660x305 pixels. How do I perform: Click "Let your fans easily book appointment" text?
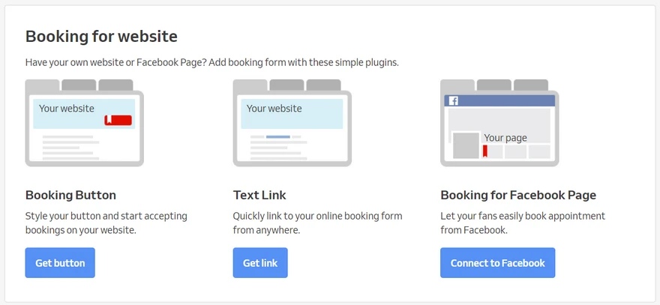(x=523, y=216)
